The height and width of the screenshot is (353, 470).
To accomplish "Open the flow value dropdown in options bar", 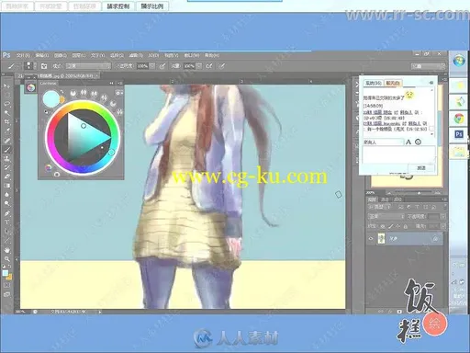I will tap(199, 66).
